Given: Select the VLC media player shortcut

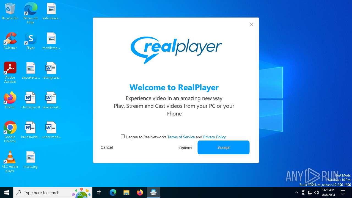Looking at the screenshot, I should pos(10,162).
